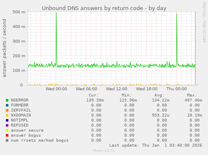The image size is (208, 155).
Task: Click the orange SERVFAIL legend swatch
Action: pyautogui.click(x=7, y=110)
